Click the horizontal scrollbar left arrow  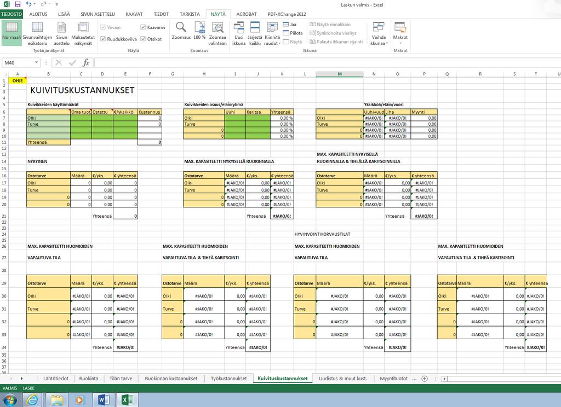click(x=444, y=379)
